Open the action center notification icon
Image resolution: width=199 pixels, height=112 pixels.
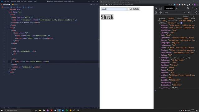[x=197, y=110]
